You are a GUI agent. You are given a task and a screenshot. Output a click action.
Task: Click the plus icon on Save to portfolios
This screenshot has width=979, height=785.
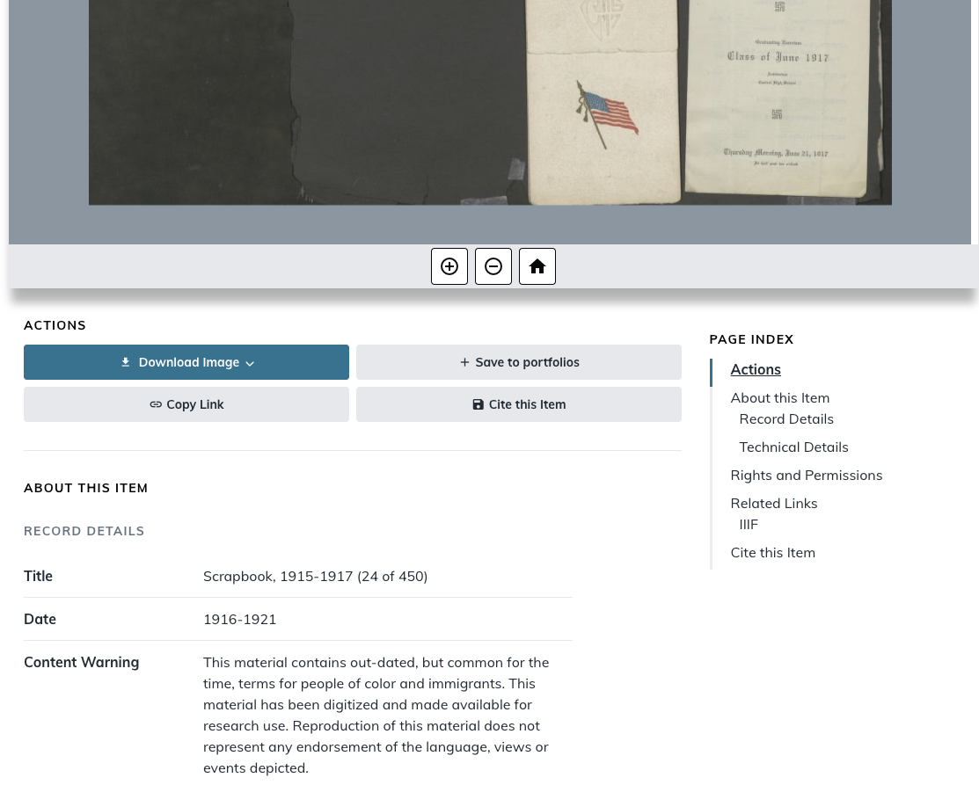[x=464, y=362]
